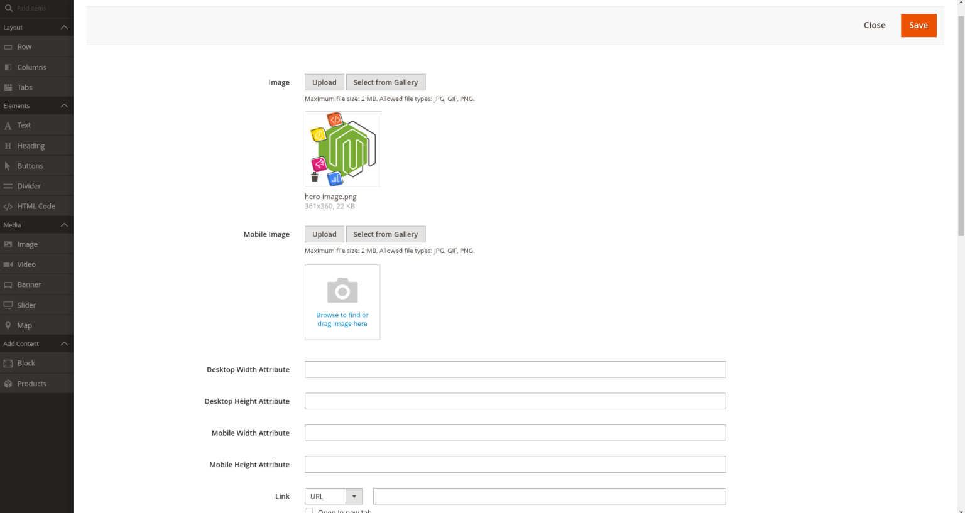Select the Row layout element
965x513 pixels.
point(24,46)
